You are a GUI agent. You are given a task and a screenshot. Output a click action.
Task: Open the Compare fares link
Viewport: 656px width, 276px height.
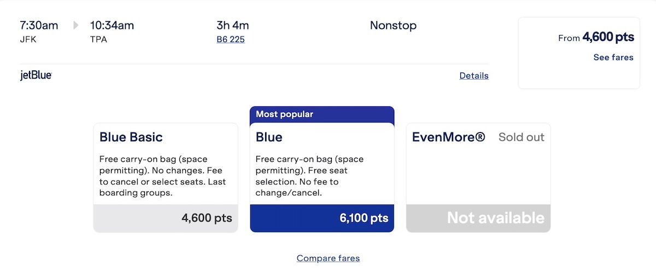pyautogui.click(x=328, y=258)
